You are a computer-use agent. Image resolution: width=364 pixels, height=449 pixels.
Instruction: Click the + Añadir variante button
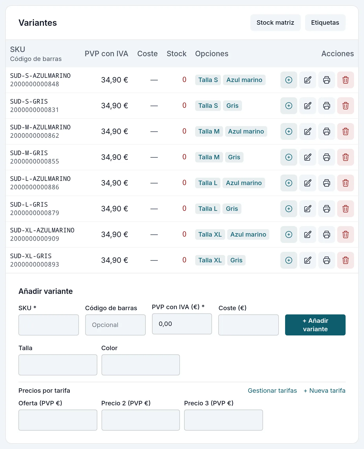coord(315,325)
